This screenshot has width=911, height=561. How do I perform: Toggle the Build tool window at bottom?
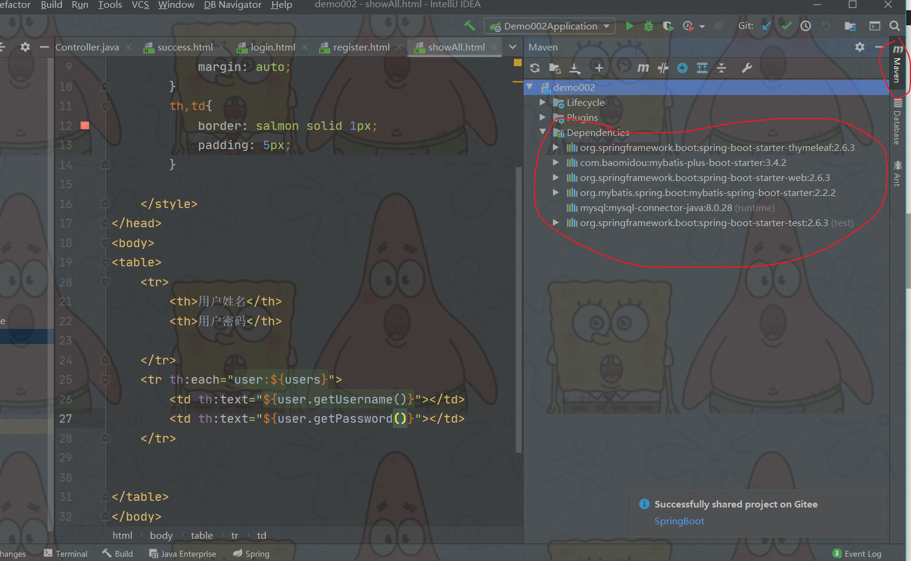[117, 554]
